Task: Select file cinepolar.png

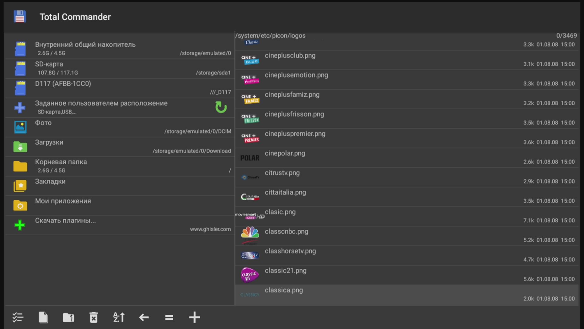Action: [407, 158]
